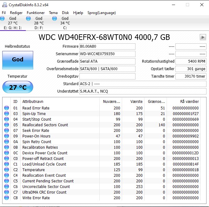Viewport: 209px width, 207px height.
Task: Select the C: disk tab at 34 °C
Action: coord(65,23)
